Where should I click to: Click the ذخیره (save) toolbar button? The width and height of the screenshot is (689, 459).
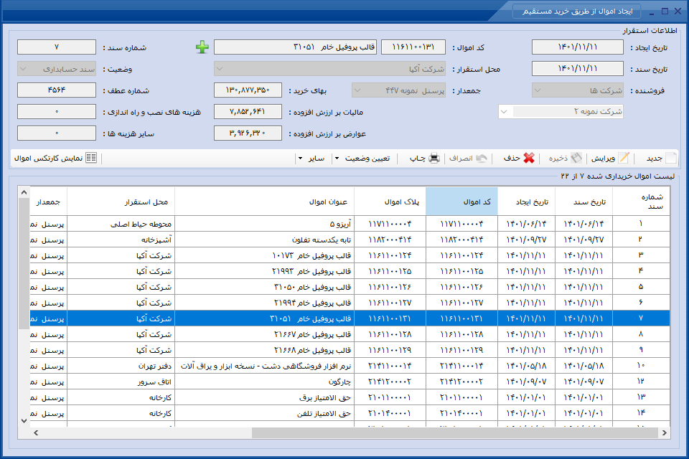click(x=565, y=158)
